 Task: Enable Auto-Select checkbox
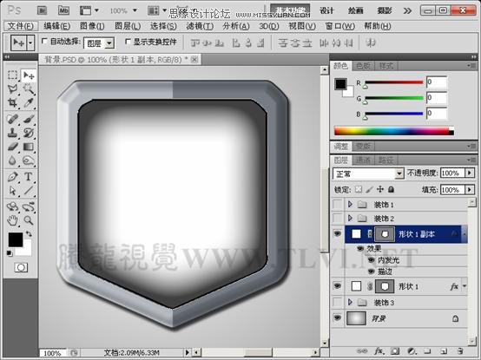coord(44,41)
